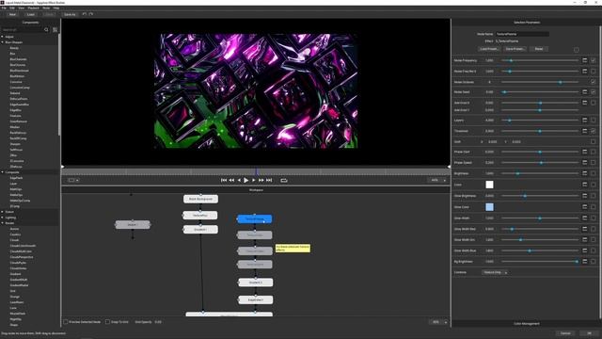
Task: Open the Help menu
Action: click(56, 8)
